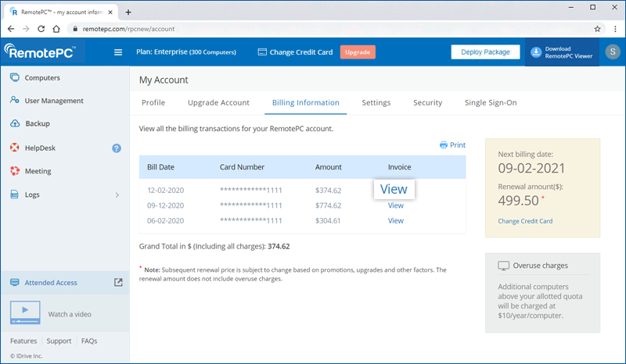Toggle the hamburger sidebar menu
626x364 pixels.
pos(118,52)
